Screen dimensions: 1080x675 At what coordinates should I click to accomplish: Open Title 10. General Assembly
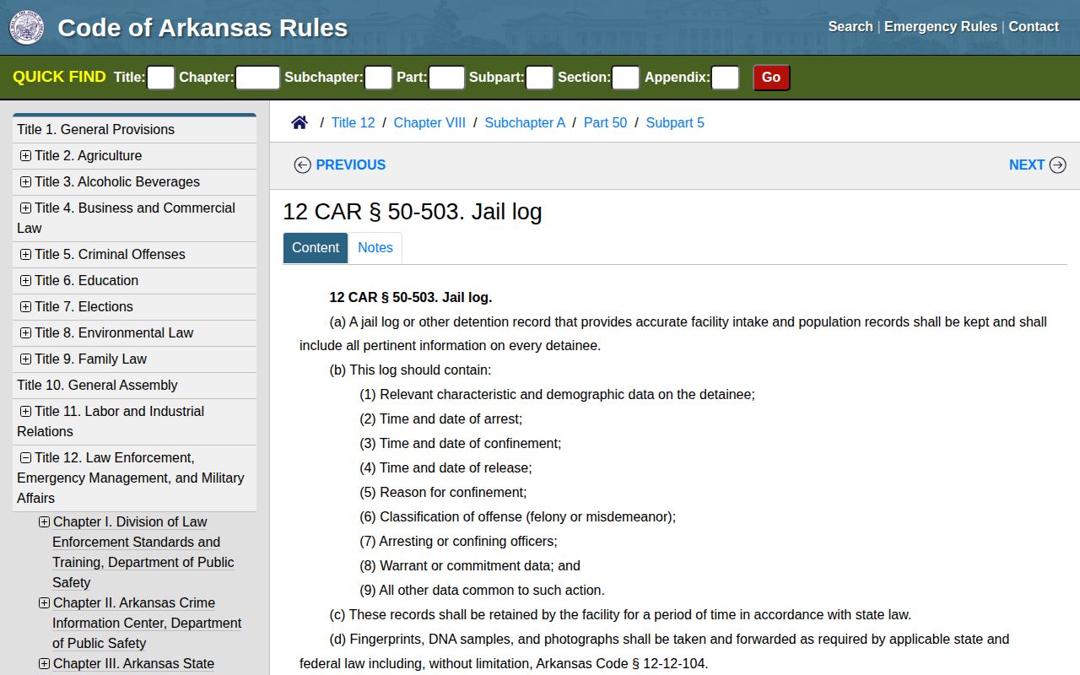click(97, 385)
